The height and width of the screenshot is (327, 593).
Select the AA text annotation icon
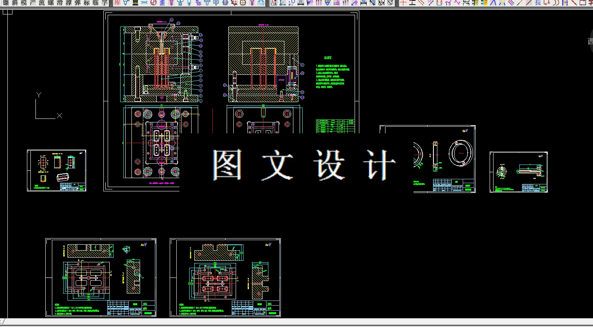[440, 4]
